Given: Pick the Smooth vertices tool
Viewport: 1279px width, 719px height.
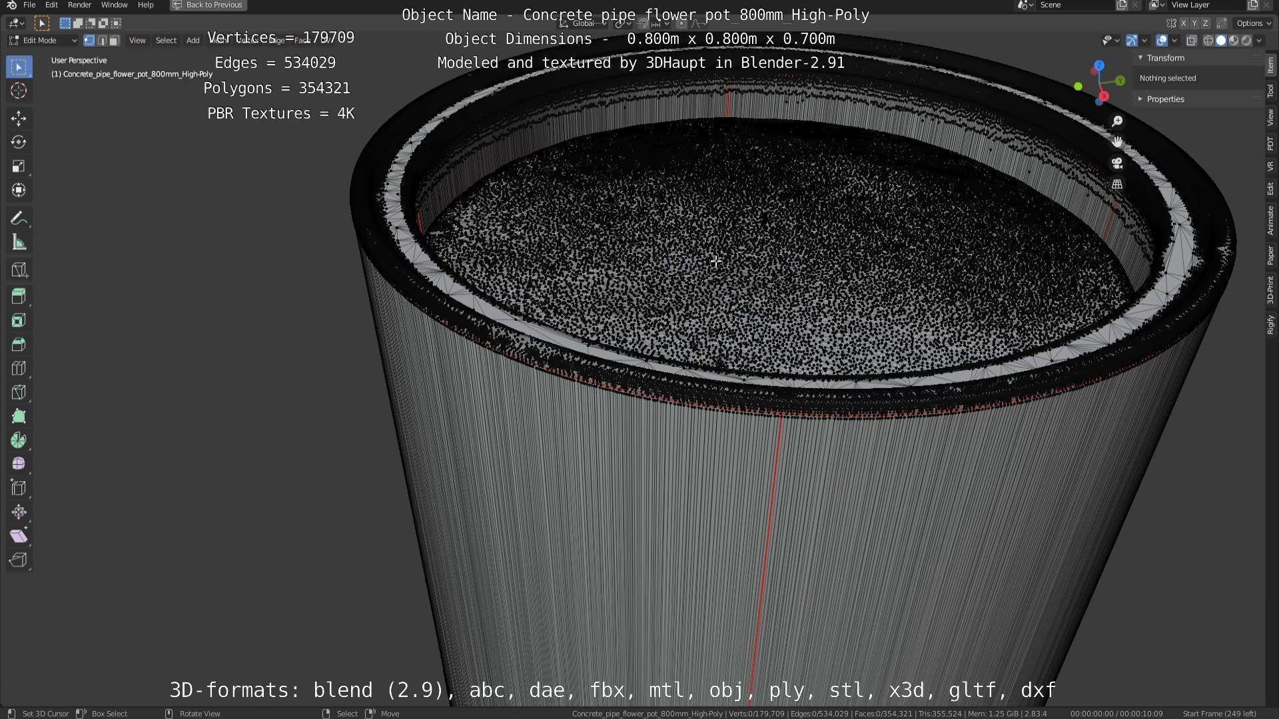Looking at the screenshot, I should [x=19, y=464].
